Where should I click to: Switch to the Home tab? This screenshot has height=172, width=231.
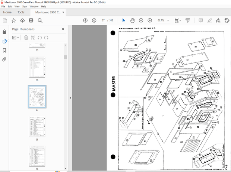point(7,12)
